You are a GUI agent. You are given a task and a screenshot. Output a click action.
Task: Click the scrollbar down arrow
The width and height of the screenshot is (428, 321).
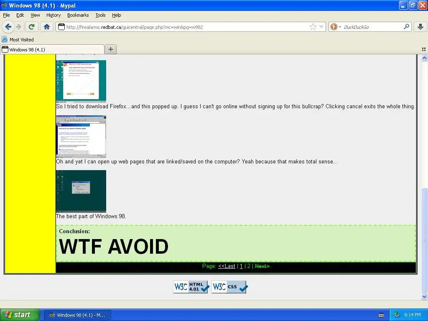pos(424,296)
